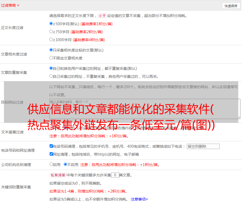Click the 如果设为1-4篇 red warning text
Image resolution: width=242 pixels, height=204 pixels.
89,191
